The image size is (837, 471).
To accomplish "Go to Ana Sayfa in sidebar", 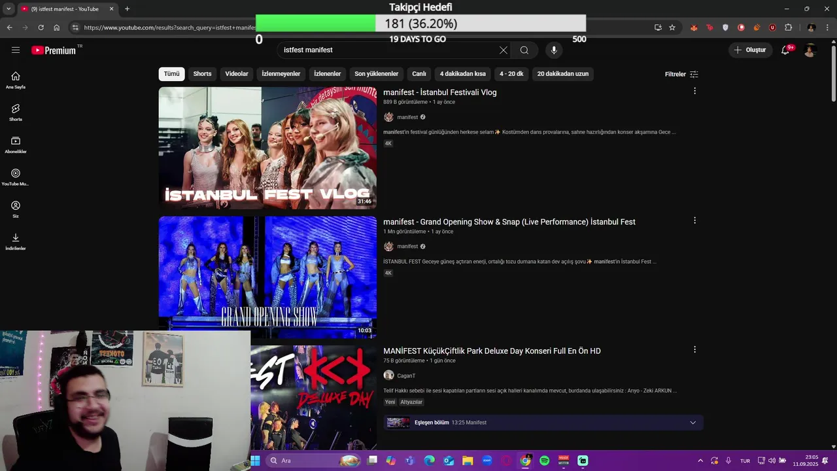I will 16,80.
